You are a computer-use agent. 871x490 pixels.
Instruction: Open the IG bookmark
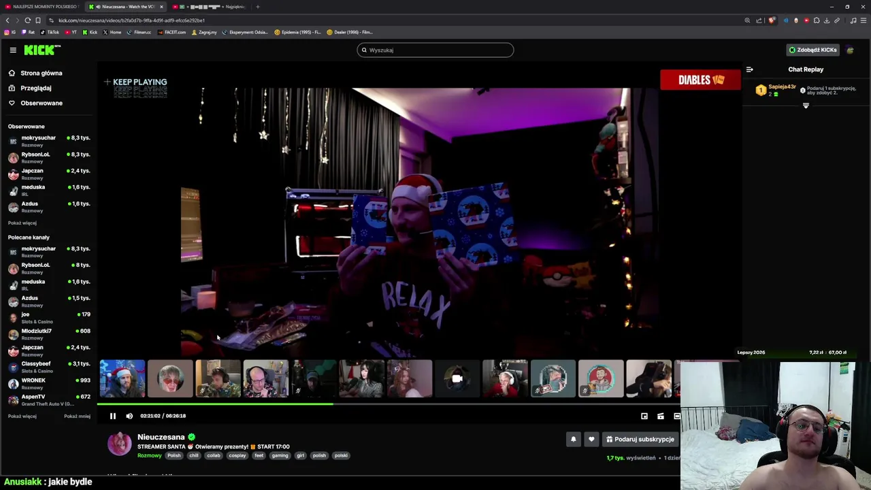coord(10,32)
